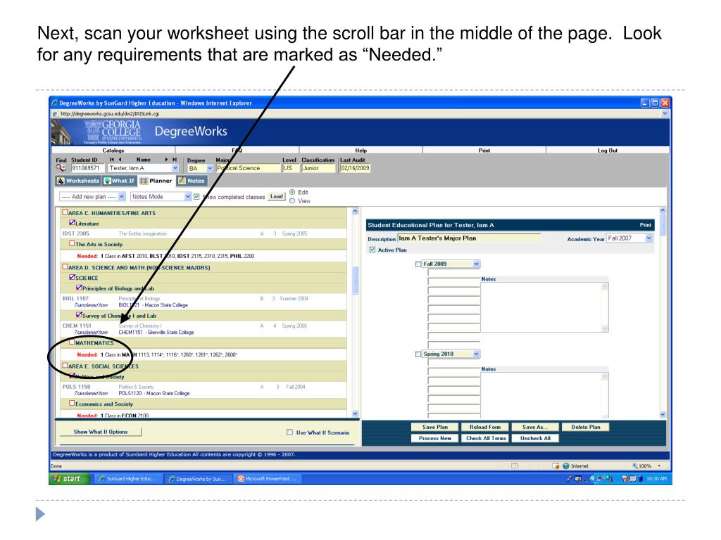The height and width of the screenshot is (540, 721).
Task: Click the system tray clock
Action: click(656, 479)
